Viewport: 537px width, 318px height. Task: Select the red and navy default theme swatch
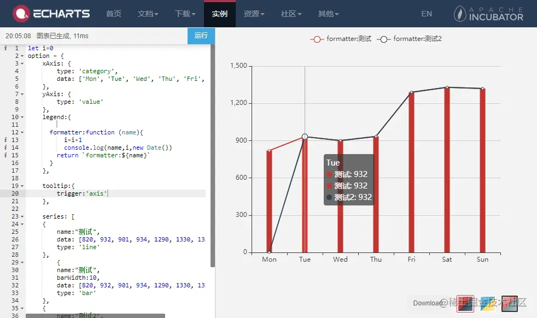(465, 304)
